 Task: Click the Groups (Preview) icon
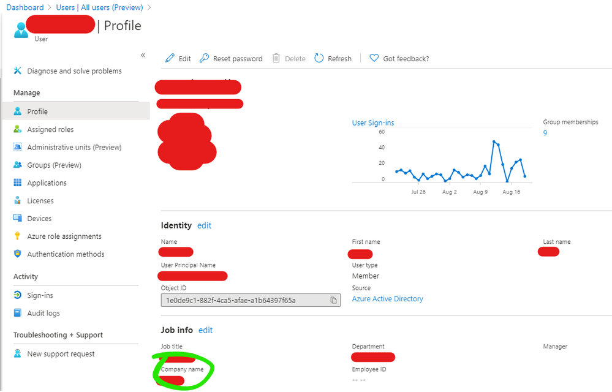coord(18,165)
